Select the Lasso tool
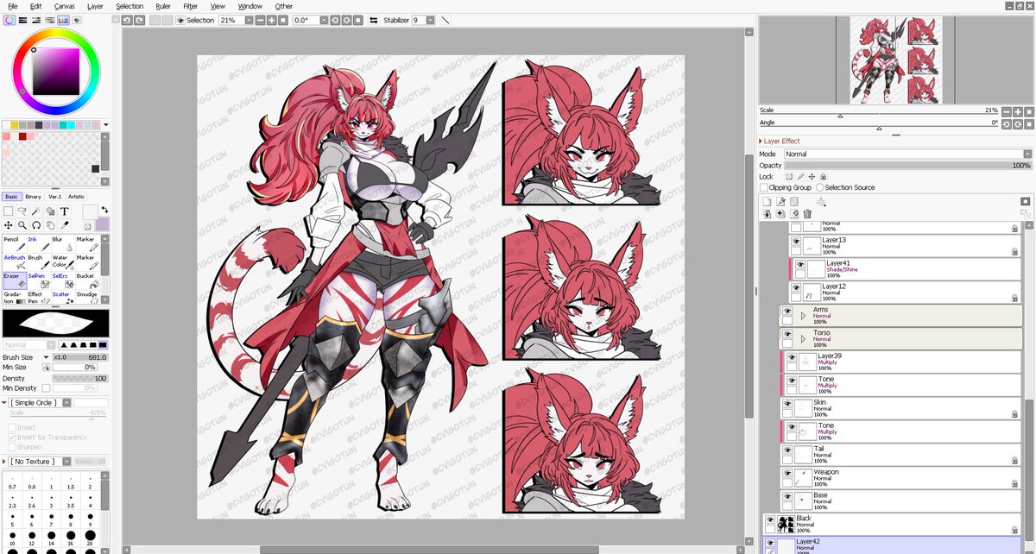 pos(22,211)
